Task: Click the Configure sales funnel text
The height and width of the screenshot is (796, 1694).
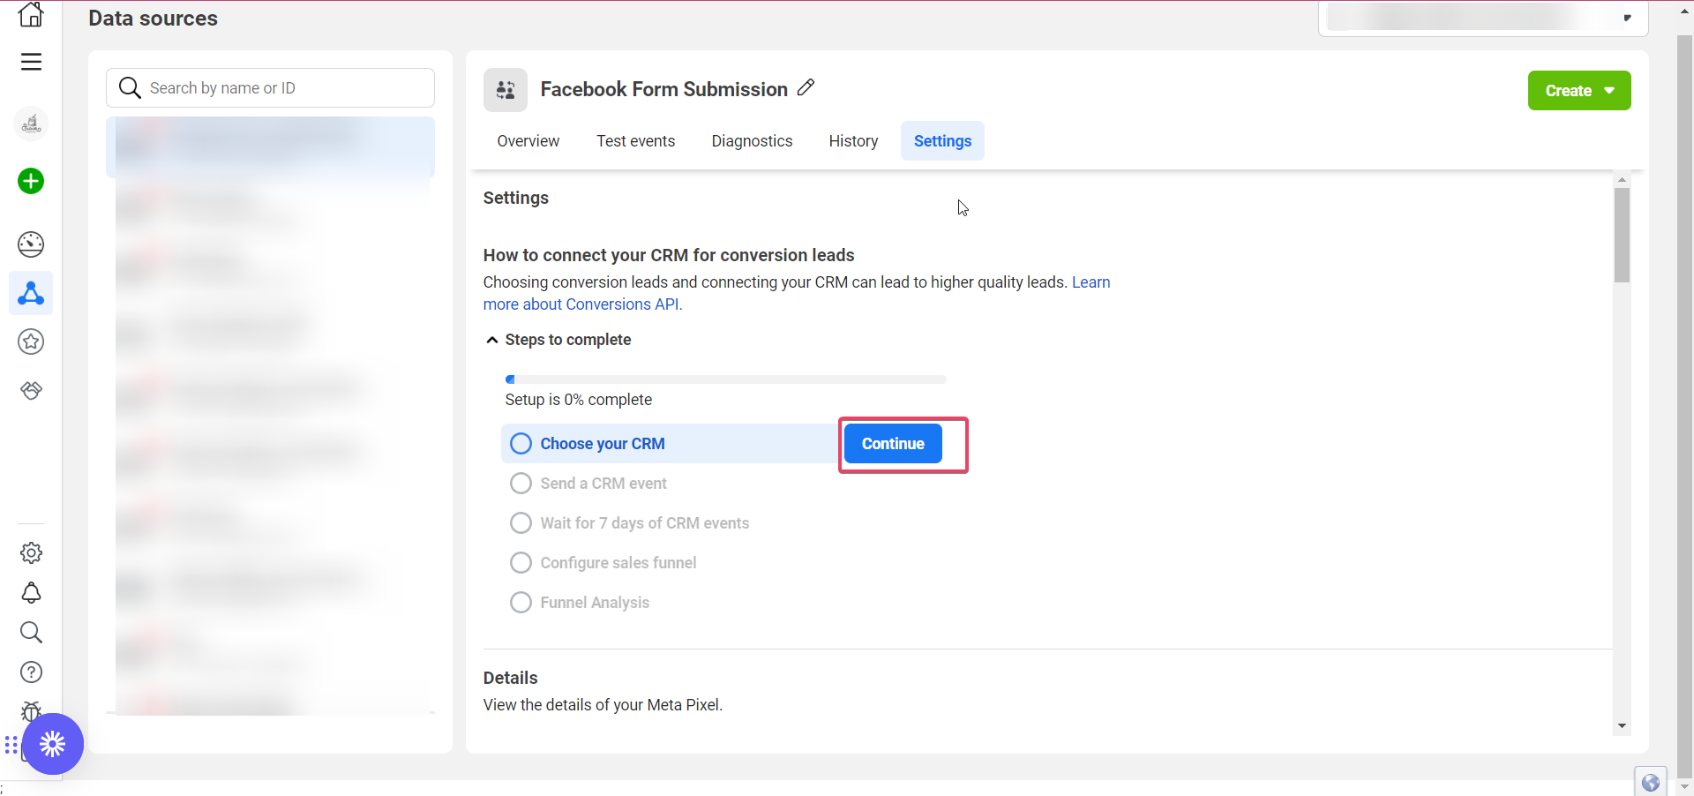Action: click(618, 563)
